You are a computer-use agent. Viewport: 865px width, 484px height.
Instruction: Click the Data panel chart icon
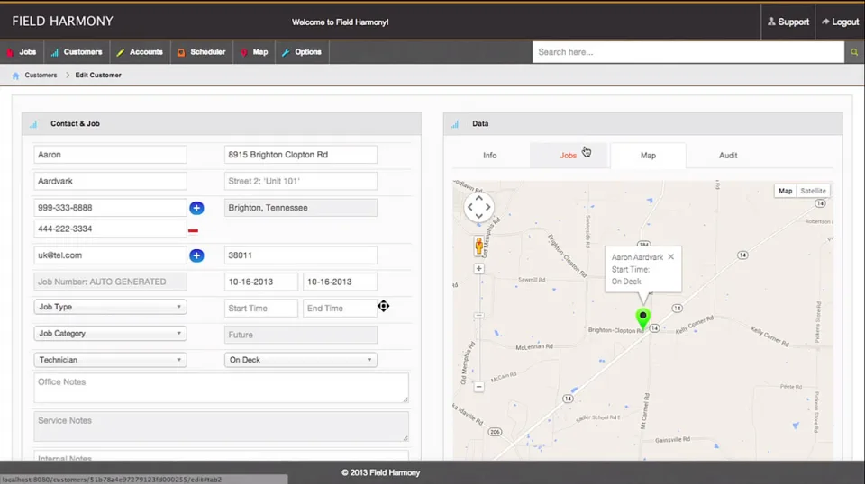[454, 124]
